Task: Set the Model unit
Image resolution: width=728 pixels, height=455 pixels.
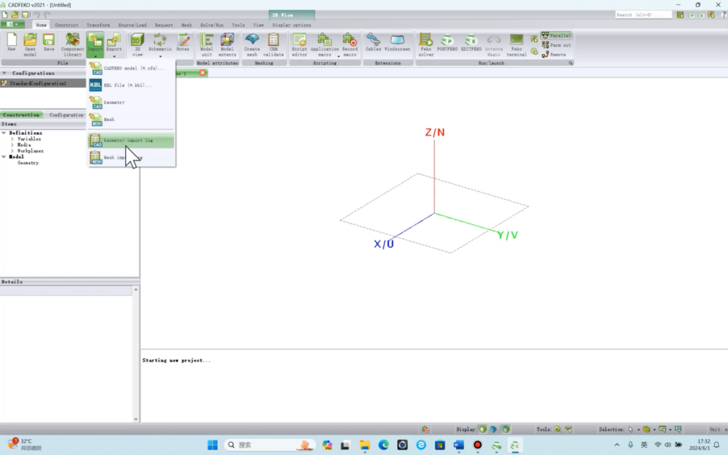Action: [x=207, y=45]
